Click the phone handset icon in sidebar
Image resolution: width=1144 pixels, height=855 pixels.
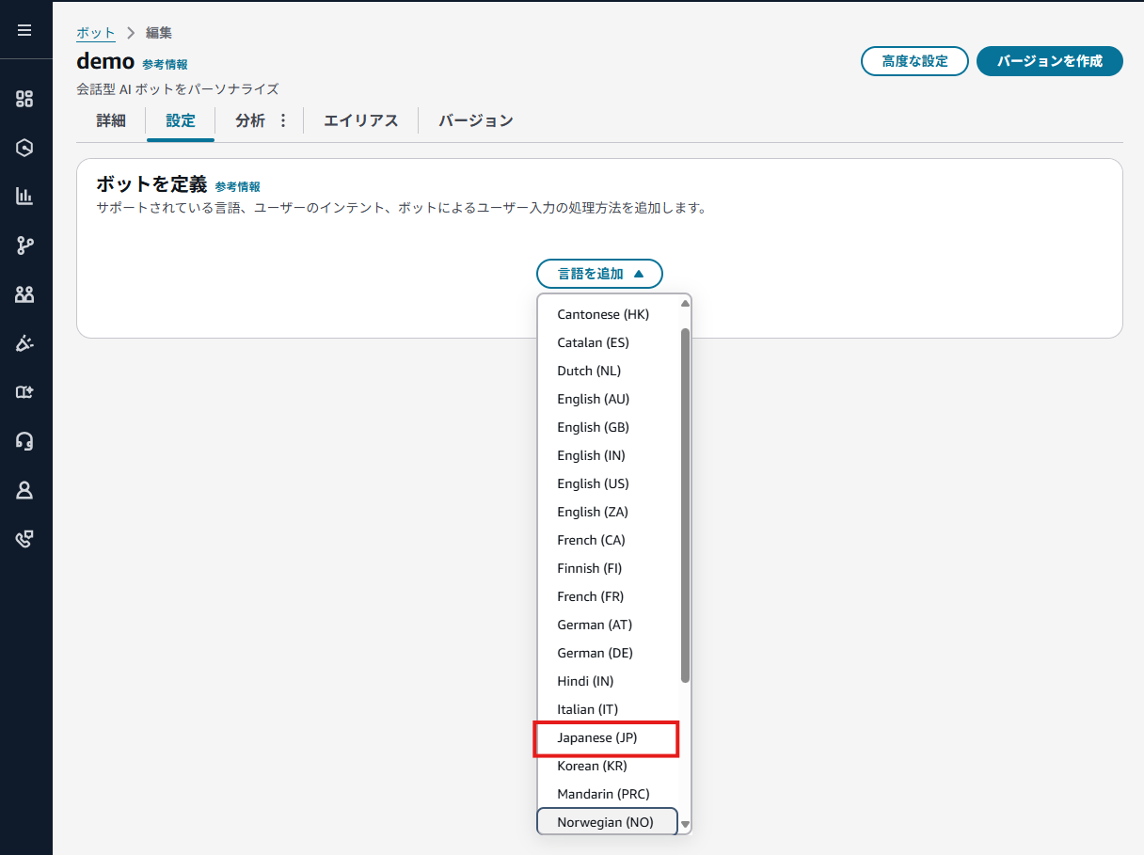click(x=24, y=539)
